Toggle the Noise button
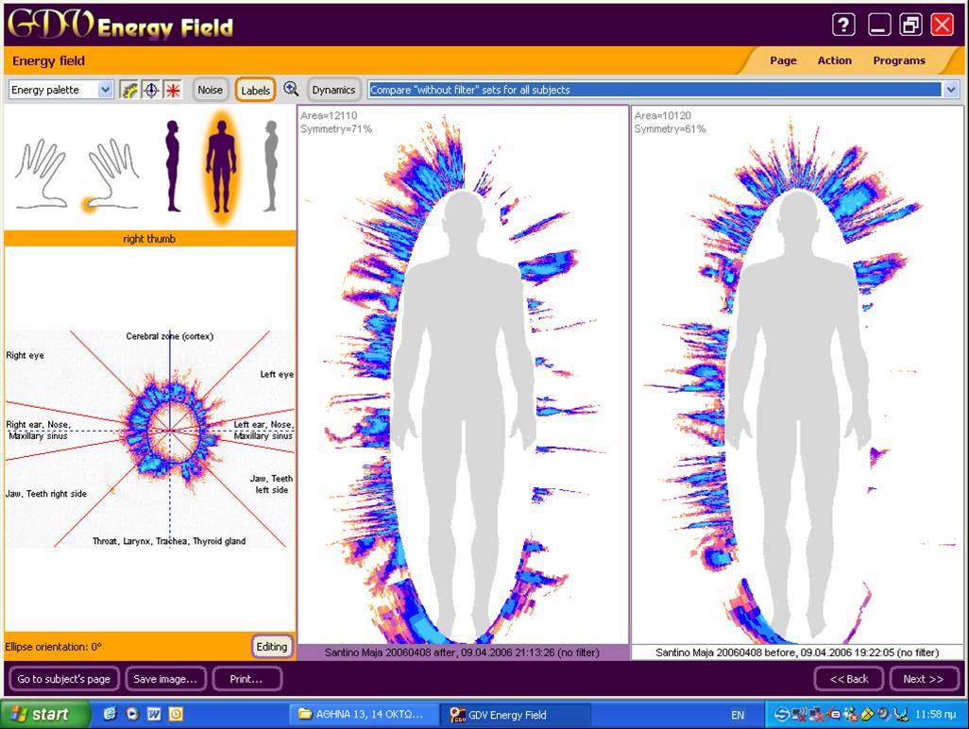This screenshot has width=969, height=729. tap(210, 90)
